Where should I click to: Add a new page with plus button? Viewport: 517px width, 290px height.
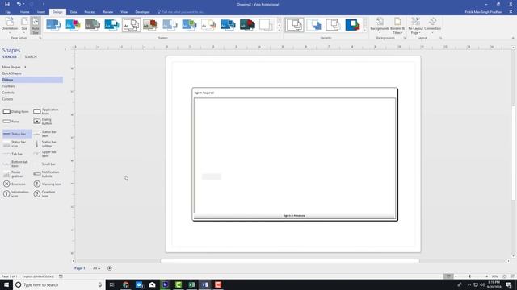click(110, 268)
